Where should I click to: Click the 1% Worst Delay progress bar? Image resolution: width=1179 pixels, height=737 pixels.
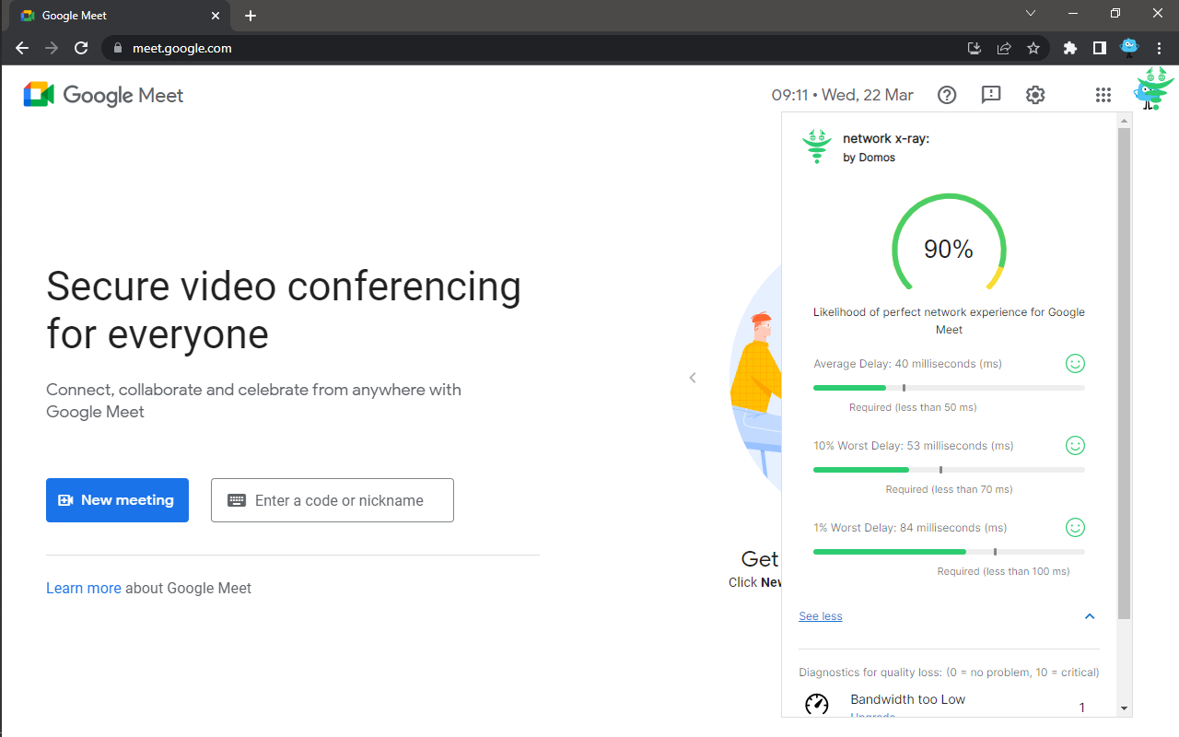pyautogui.click(x=949, y=552)
